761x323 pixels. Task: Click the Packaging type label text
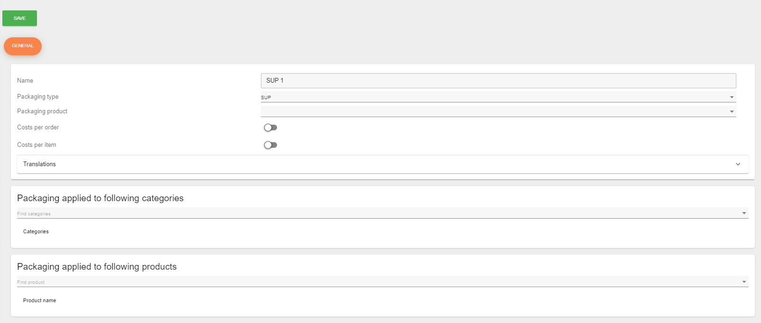38,97
